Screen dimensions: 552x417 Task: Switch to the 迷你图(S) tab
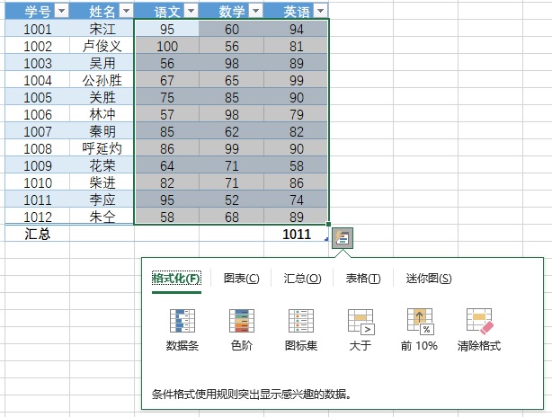click(x=429, y=279)
